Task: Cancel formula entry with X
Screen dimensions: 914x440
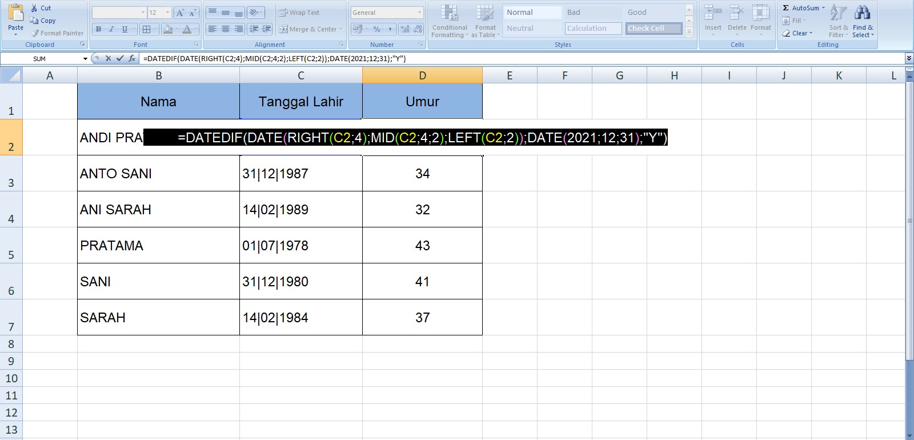Action: [108, 58]
